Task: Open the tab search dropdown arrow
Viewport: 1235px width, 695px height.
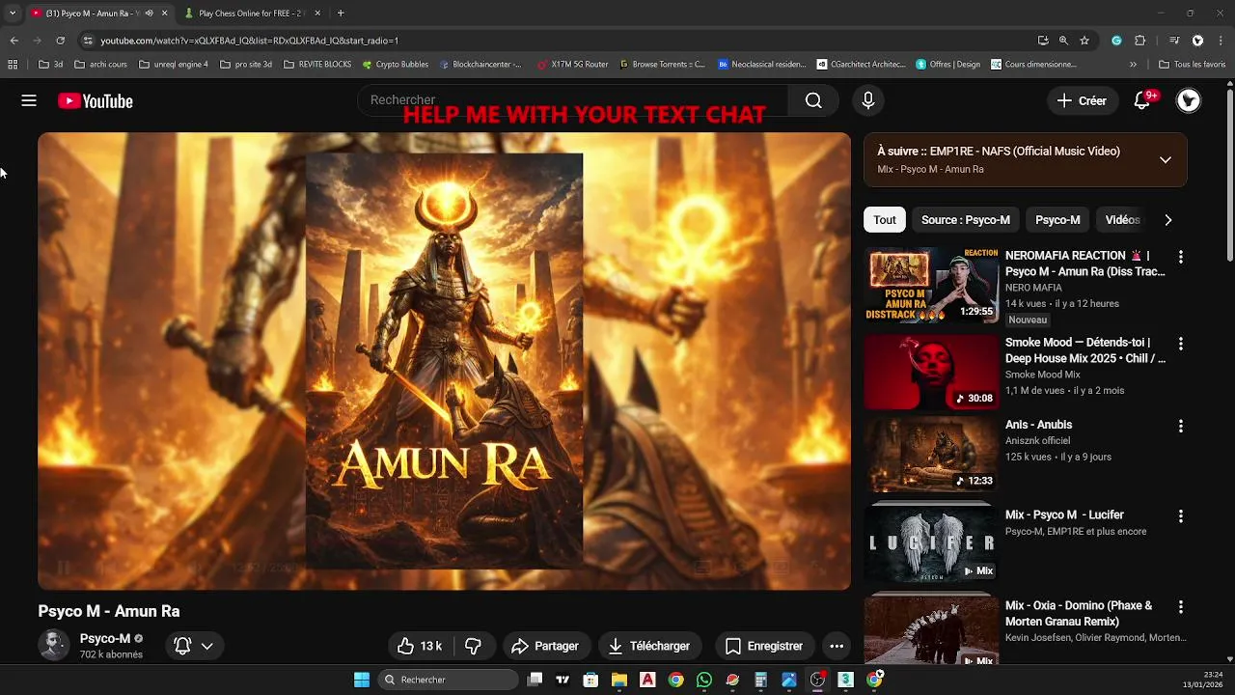Action: (13, 14)
